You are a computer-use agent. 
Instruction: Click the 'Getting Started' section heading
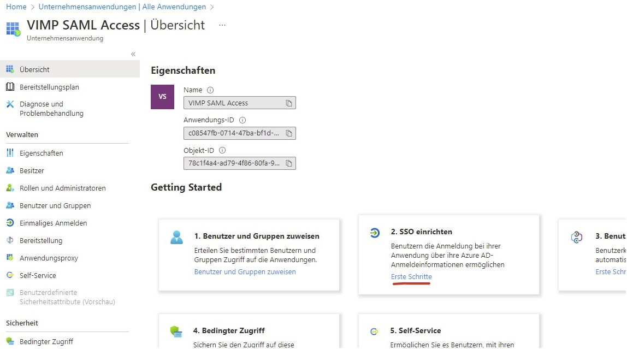point(186,187)
